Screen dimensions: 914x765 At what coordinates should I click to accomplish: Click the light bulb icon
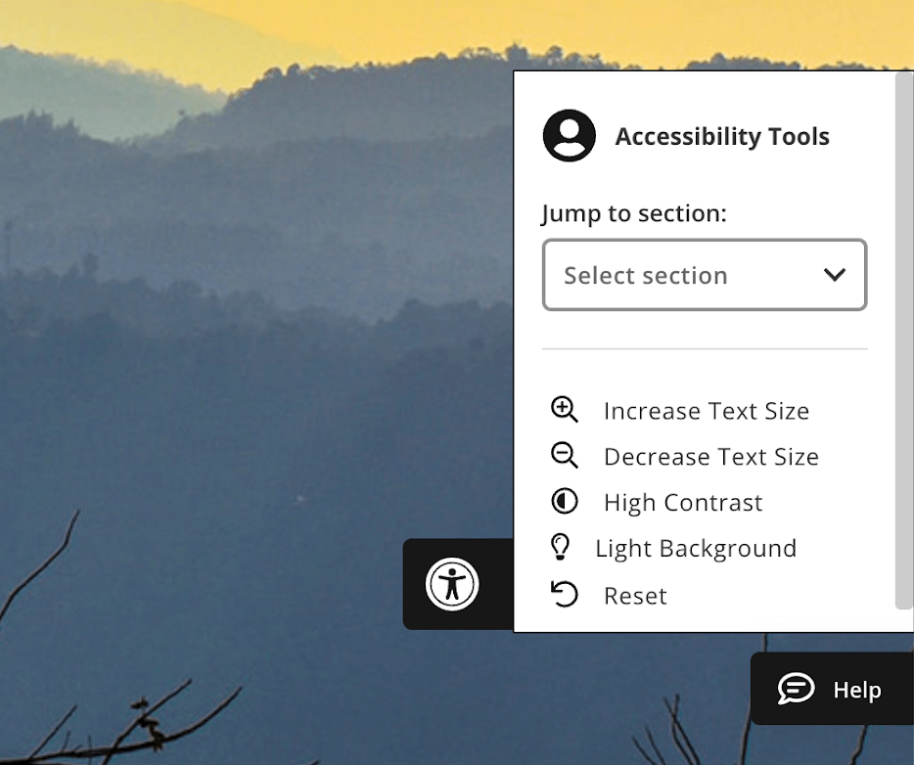point(560,547)
